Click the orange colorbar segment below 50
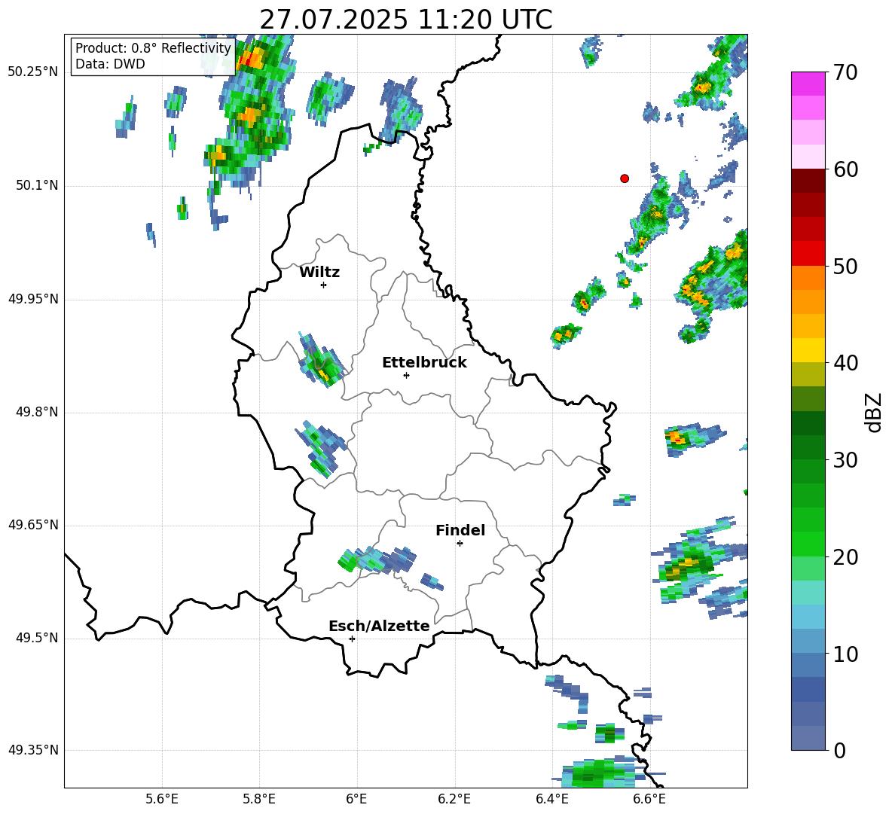The height and width of the screenshot is (814, 892). [x=808, y=278]
